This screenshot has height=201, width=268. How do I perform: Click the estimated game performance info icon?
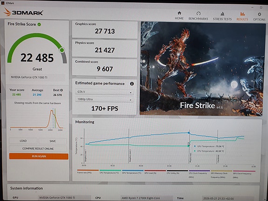click(x=132, y=83)
